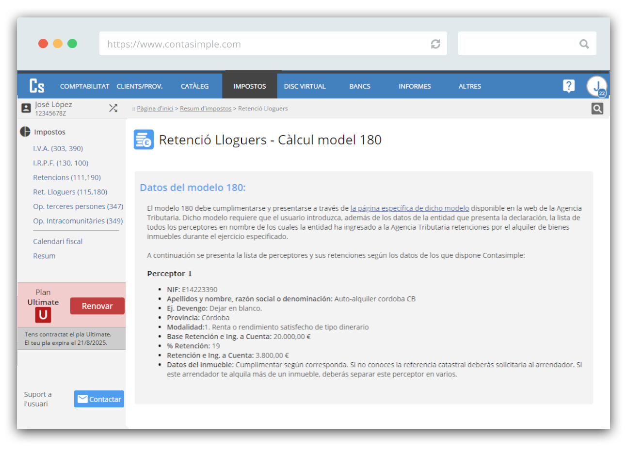Click the shuffle switch-company icon
627x450 pixels.
coord(113,108)
